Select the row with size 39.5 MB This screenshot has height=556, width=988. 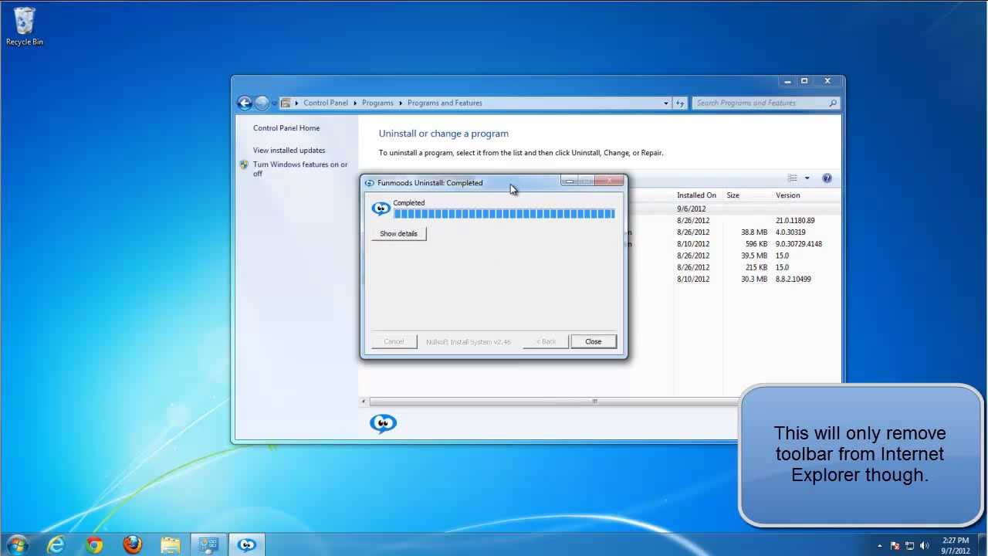click(733, 256)
